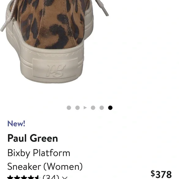Select the second carousel dot indicator

point(77,108)
